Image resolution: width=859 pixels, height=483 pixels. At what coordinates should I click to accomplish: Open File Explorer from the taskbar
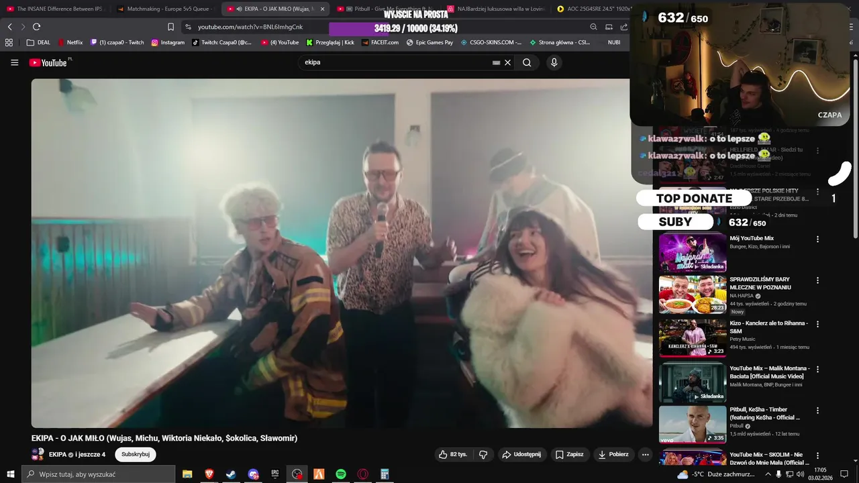(x=187, y=474)
